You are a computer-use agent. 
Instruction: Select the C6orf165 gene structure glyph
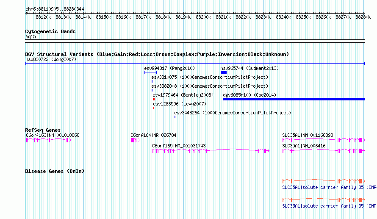(211, 151)
